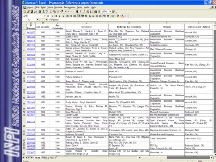Image resolution: width=216 pixels, height=162 pixels.
Task: Toggle underline (S) formatting
Action: [x=63, y=16]
